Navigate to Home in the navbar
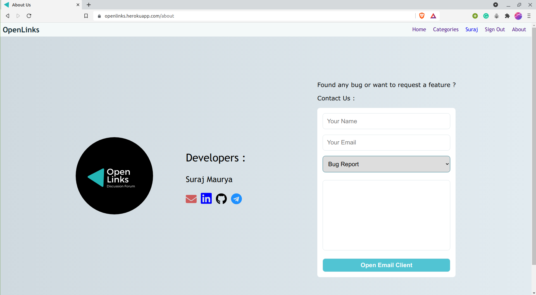 pos(419,29)
